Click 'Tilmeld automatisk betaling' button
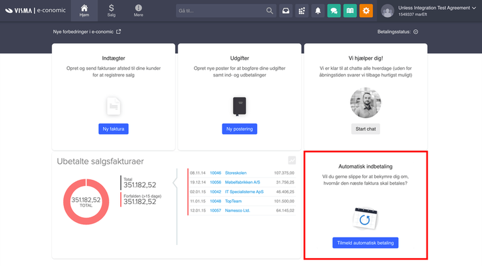Image resolution: width=482 pixels, height=266 pixels. coord(366,243)
